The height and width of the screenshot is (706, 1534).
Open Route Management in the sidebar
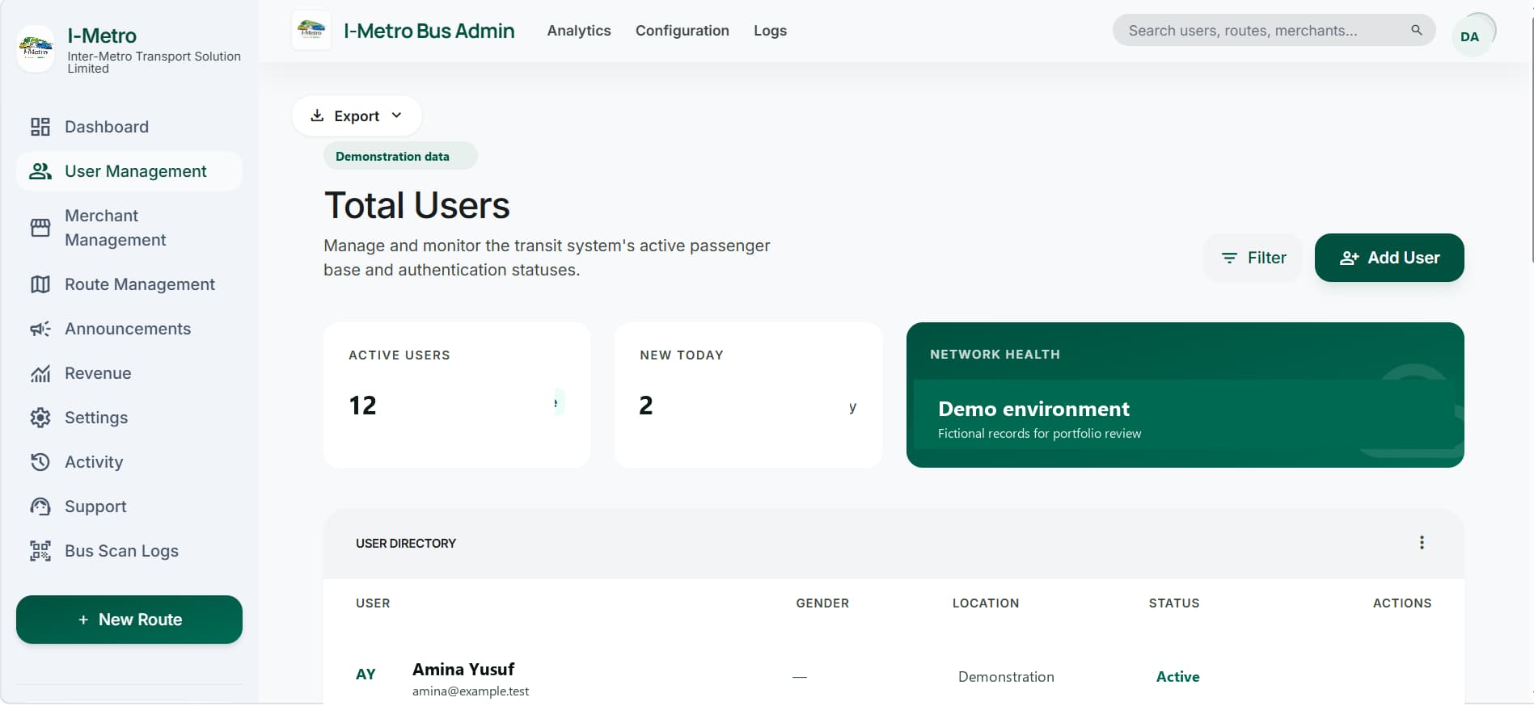pyautogui.click(x=129, y=284)
